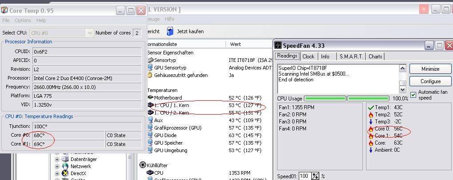The image size is (453, 180).
Task: Click the Speed01 value field
Action: pyautogui.click(x=305, y=176)
